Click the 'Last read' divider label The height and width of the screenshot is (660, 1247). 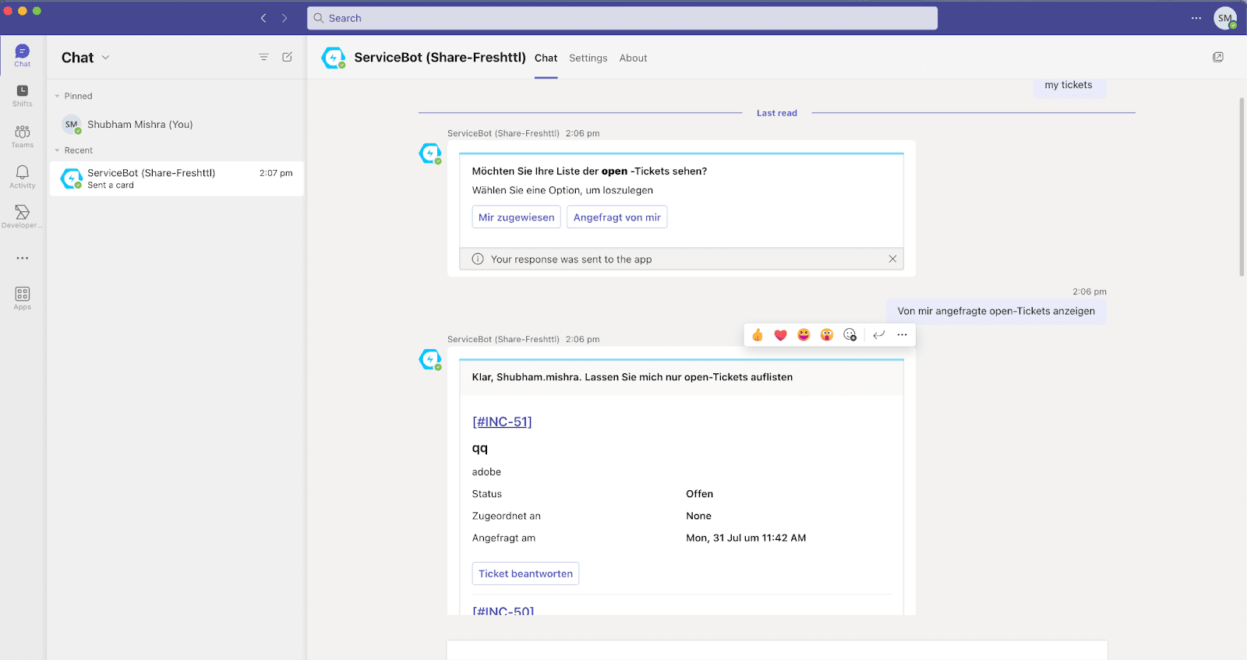click(x=777, y=113)
